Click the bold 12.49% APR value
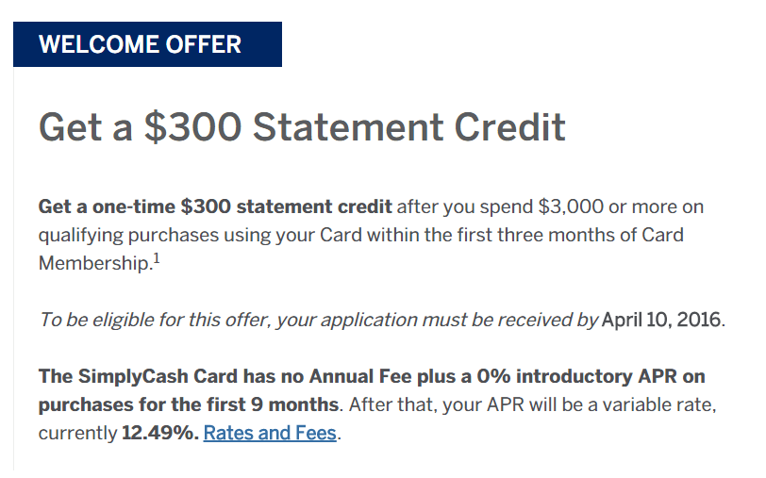 click(x=160, y=433)
